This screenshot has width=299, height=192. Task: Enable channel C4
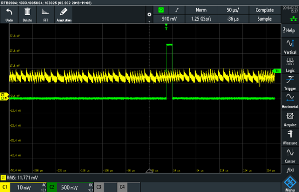point(122,187)
